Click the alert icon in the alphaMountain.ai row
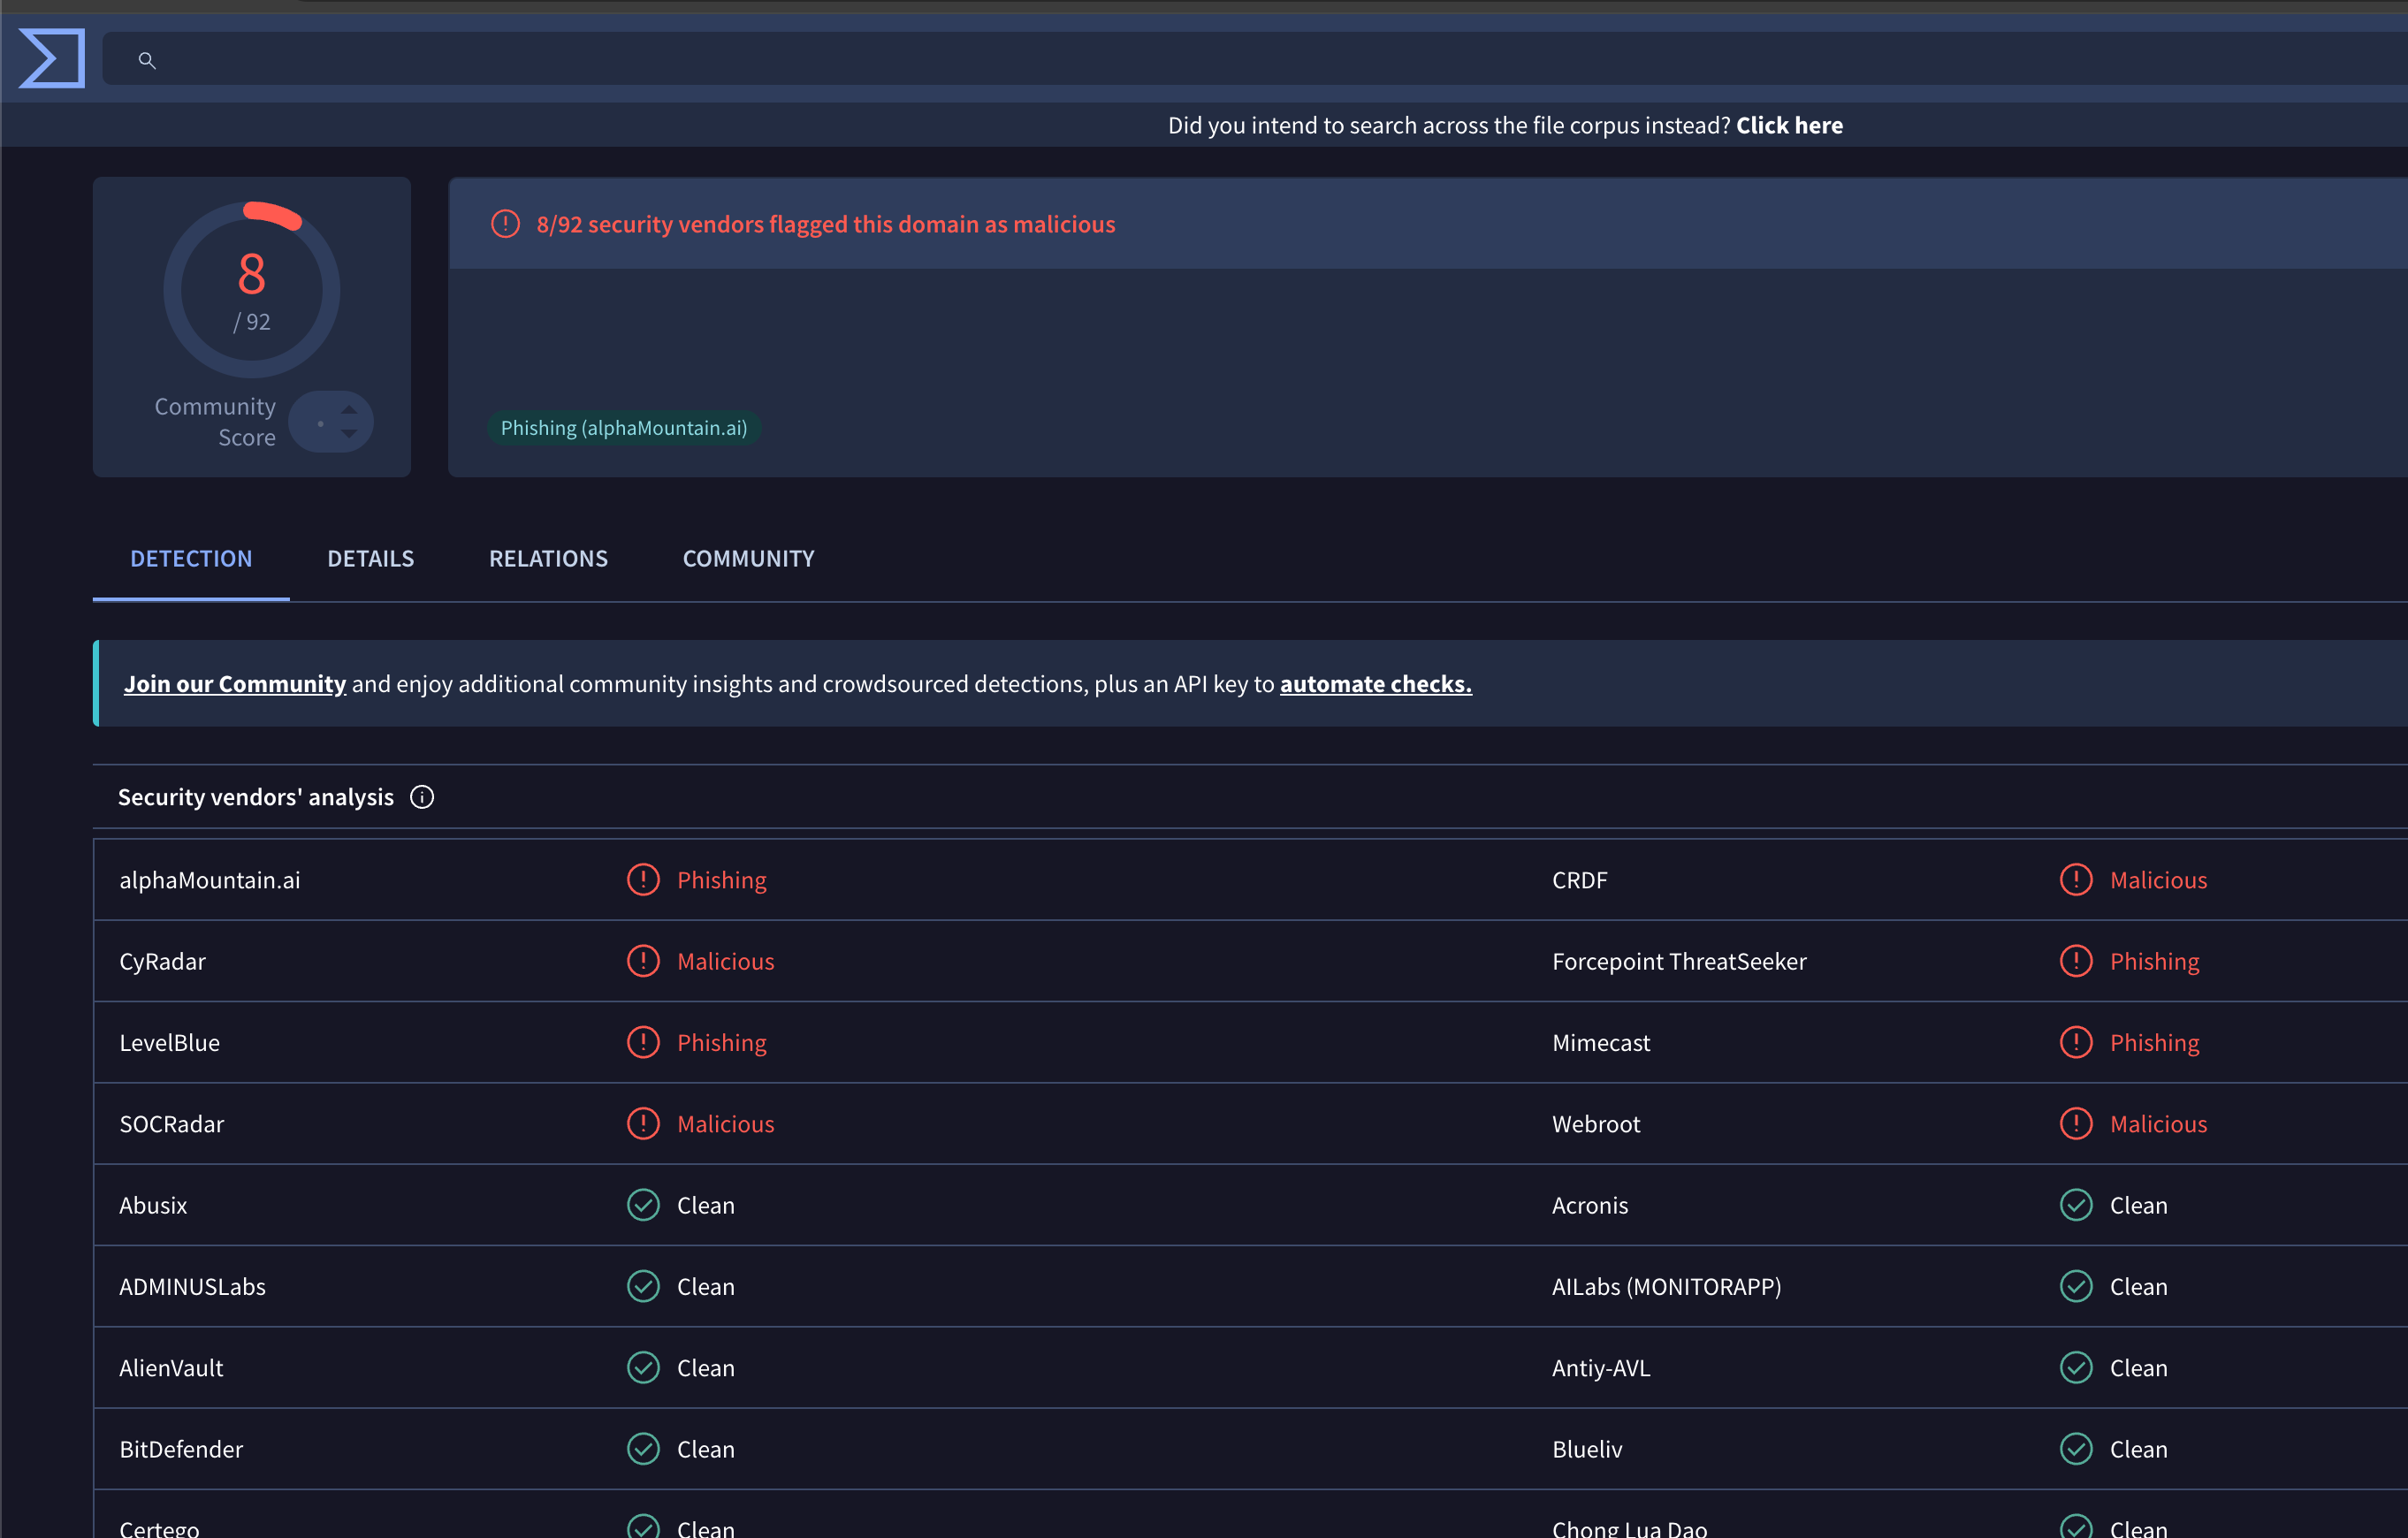The image size is (2408, 1538). click(x=643, y=880)
